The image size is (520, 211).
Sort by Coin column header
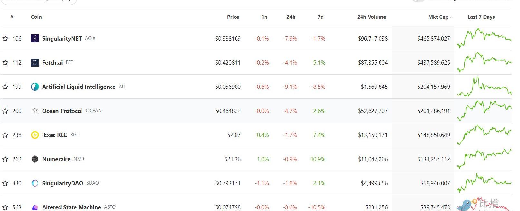[36, 17]
